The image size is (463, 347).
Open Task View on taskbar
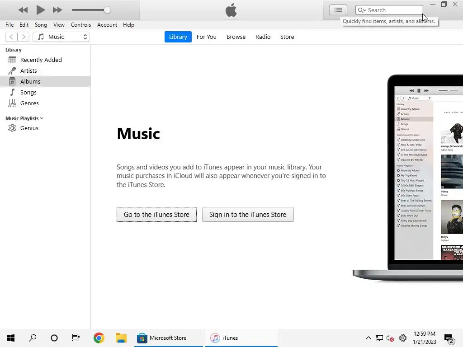pyautogui.click(x=76, y=338)
